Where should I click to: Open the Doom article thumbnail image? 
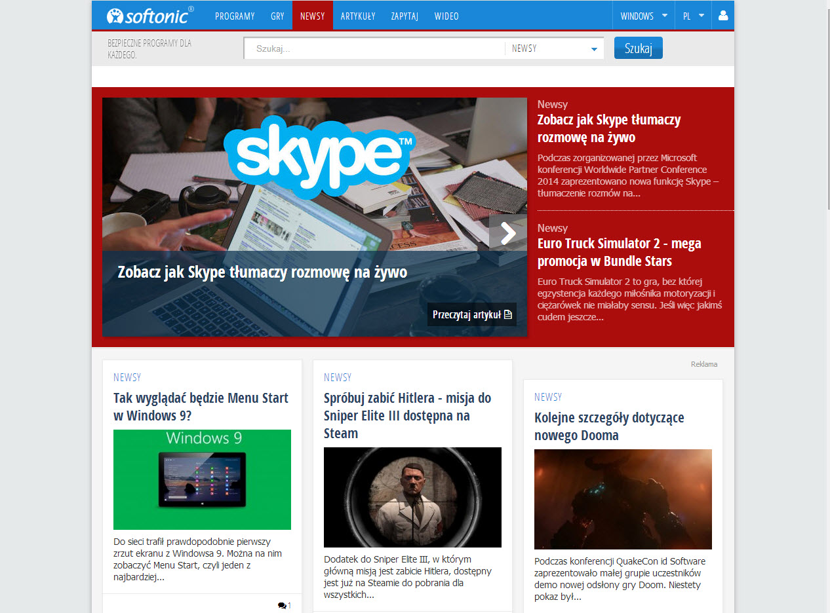[x=623, y=499]
